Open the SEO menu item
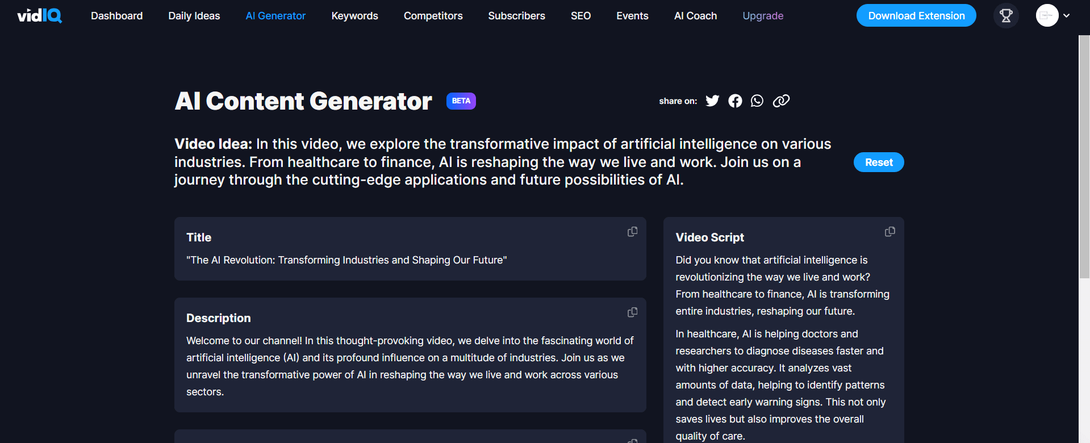Viewport: 1090px width, 443px height. [581, 16]
